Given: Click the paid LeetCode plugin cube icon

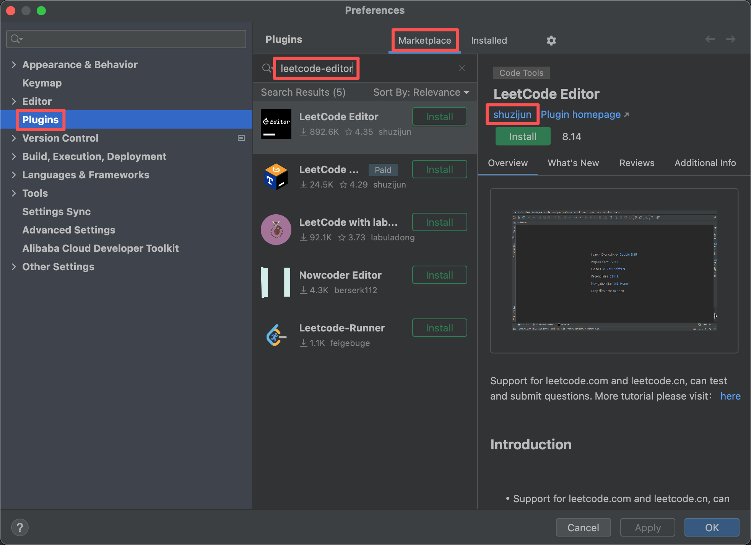Looking at the screenshot, I should [x=276, y=177].
